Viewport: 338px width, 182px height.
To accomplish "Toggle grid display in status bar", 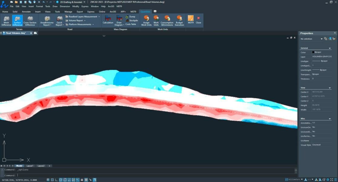I will pyautogui.click(x=52, y=180).
